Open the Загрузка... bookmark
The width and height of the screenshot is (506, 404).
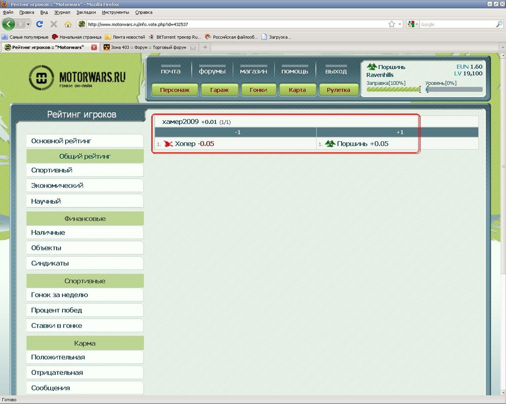click(x=276, y=37)
